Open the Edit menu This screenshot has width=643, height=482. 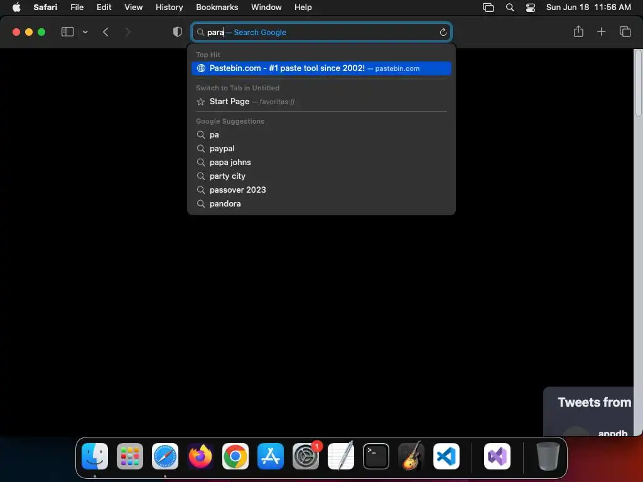point(104,8)
